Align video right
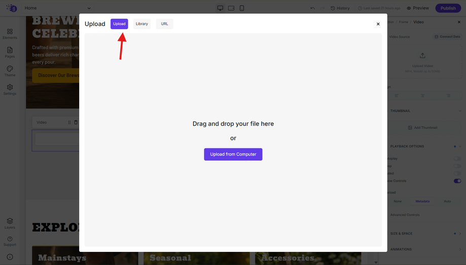The height and width of the screenshot is (265, 466). click(448, 96)
